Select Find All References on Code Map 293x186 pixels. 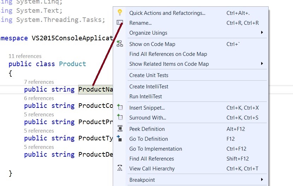click(x=168, y=54)
